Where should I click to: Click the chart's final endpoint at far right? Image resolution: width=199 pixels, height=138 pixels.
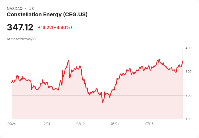coord(183,61)
